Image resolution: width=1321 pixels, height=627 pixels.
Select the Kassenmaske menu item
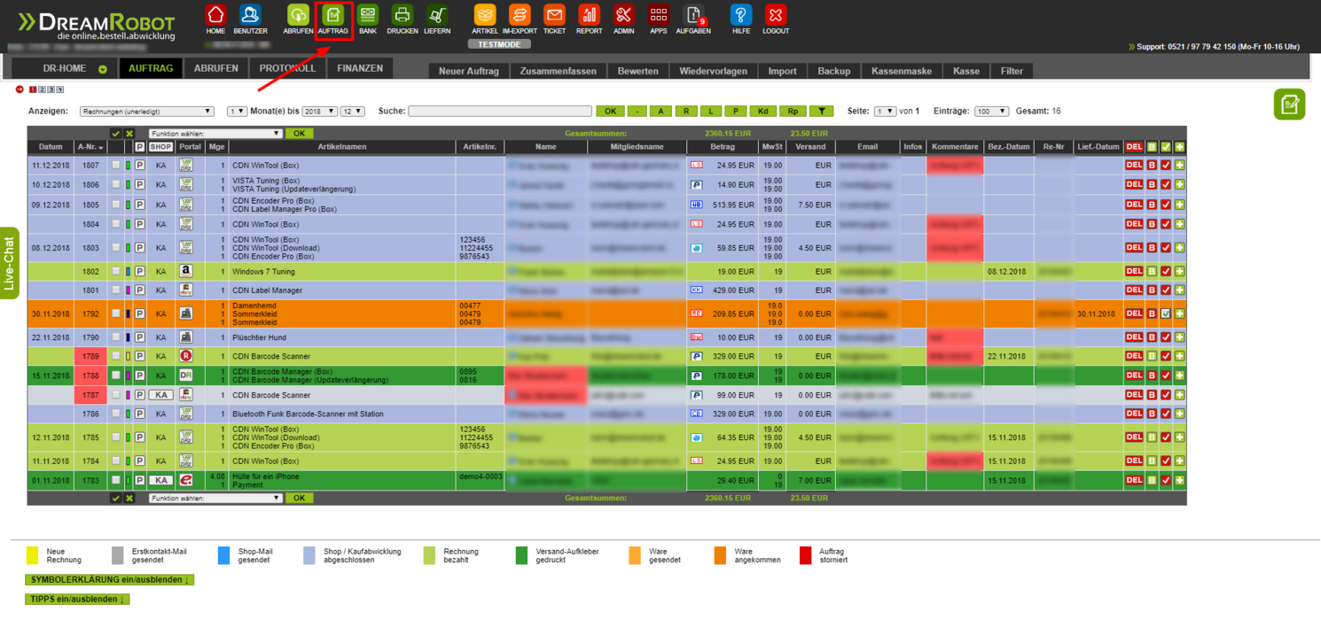tap(902, 71)
